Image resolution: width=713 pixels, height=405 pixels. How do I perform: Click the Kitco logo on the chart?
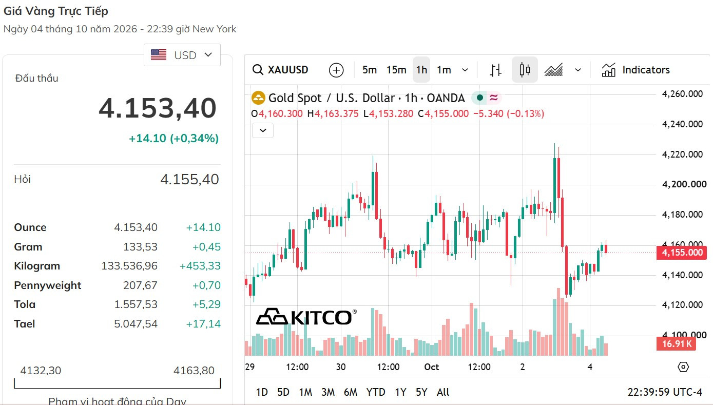pos(306,317)
